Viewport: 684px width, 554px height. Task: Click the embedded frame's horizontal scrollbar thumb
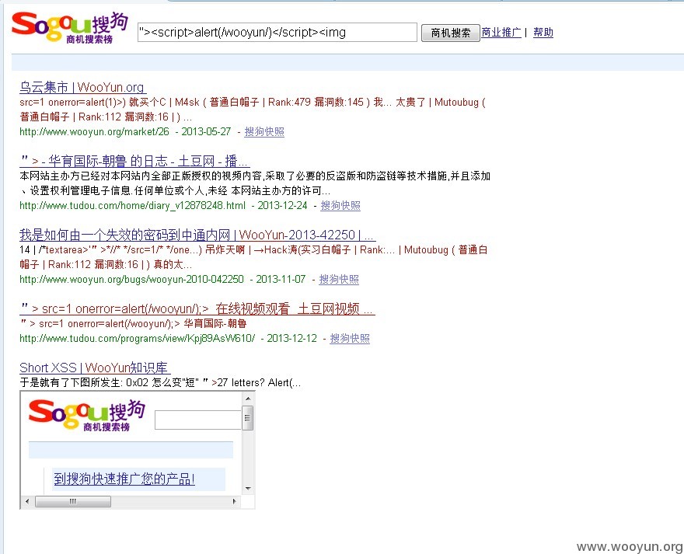tap(73, 501)
